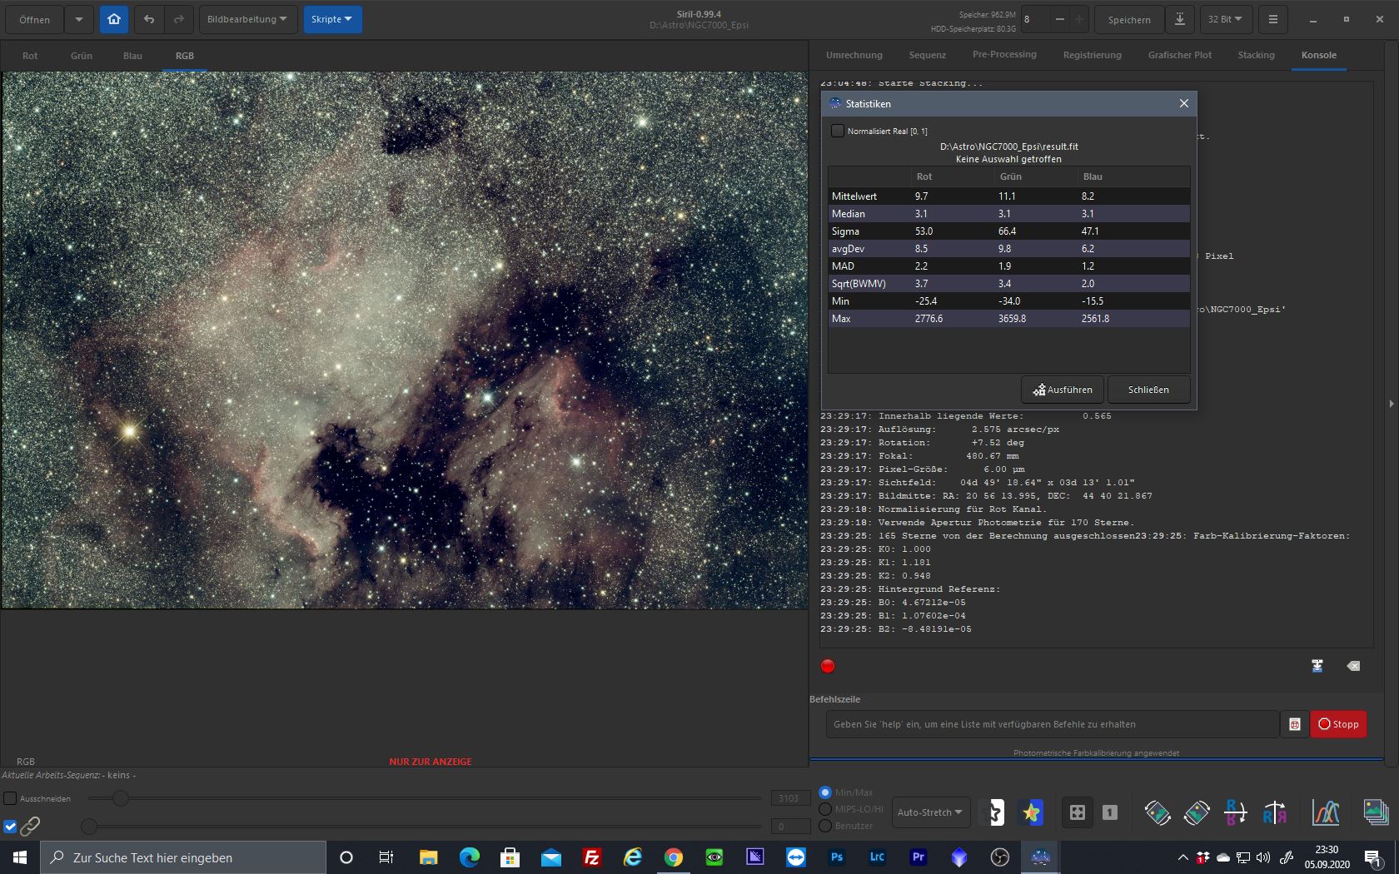
Task: Close the Statistiken dialog with X
Action: pyautogui.click(x=1183, y=103)
